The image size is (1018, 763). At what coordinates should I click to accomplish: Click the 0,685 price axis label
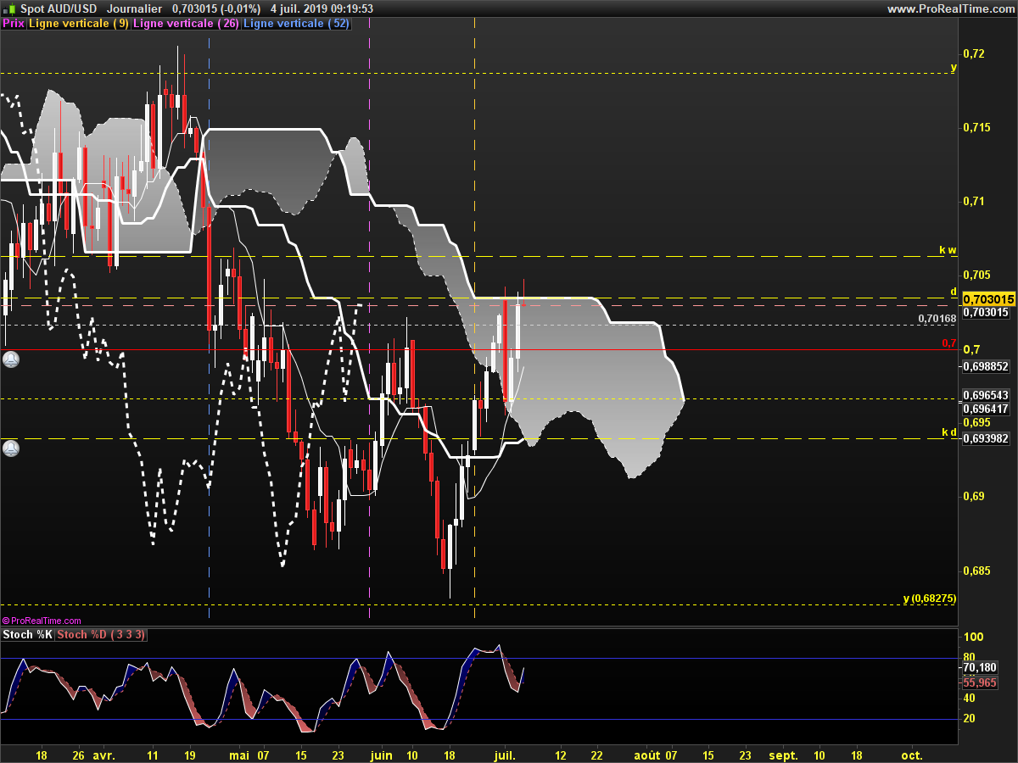click(x=977, y=571)
